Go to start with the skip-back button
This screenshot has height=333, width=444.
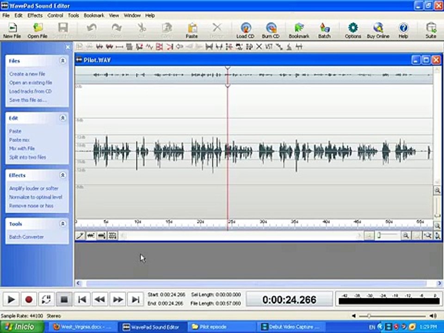(82, 299)
